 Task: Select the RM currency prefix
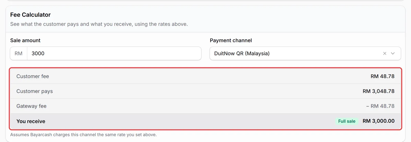(x=18, y=53)
